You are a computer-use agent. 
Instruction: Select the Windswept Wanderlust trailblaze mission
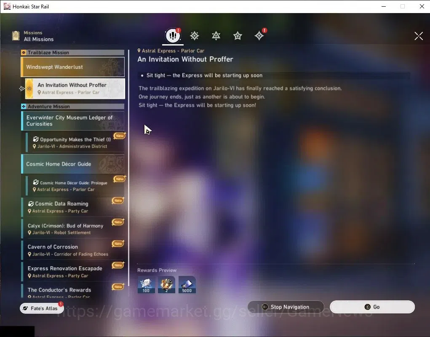pyautogui.click(x=73, y=67)
